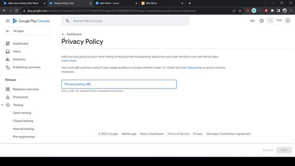
Task: Click the search magnifier icon
Action: coord(67,21)
